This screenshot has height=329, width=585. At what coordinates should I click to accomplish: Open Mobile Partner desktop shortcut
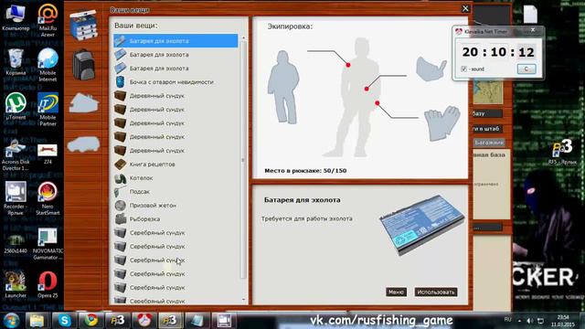48,110
